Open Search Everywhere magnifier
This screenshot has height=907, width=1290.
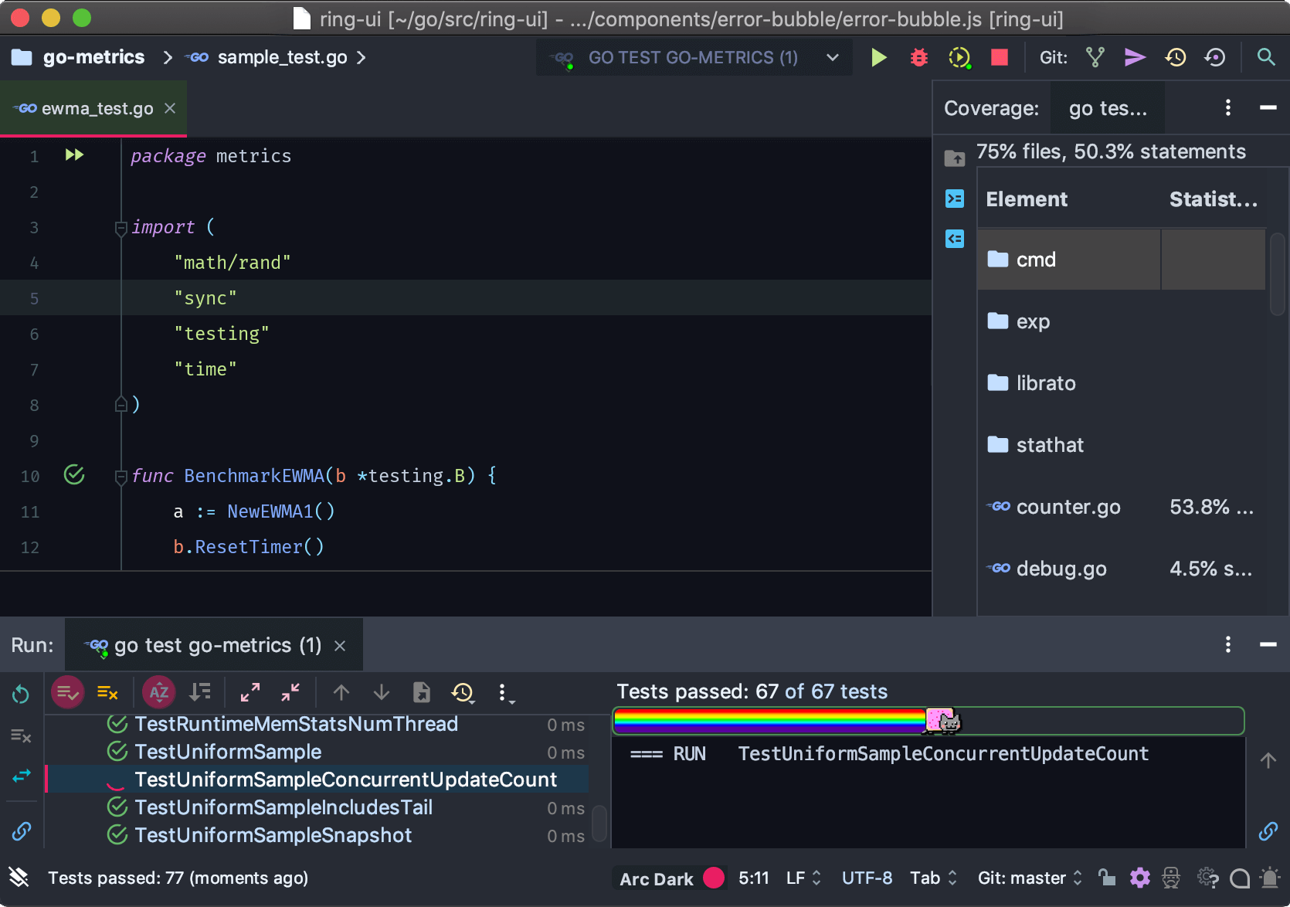[1265, 58]
